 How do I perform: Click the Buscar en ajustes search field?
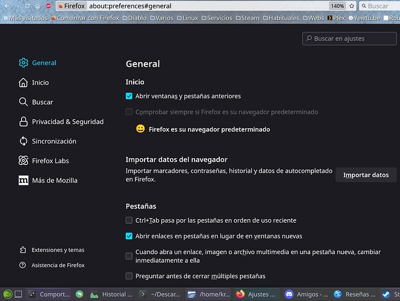[349, 39]
